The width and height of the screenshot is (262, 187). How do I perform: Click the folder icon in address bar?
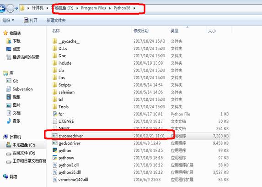(22, 8)
